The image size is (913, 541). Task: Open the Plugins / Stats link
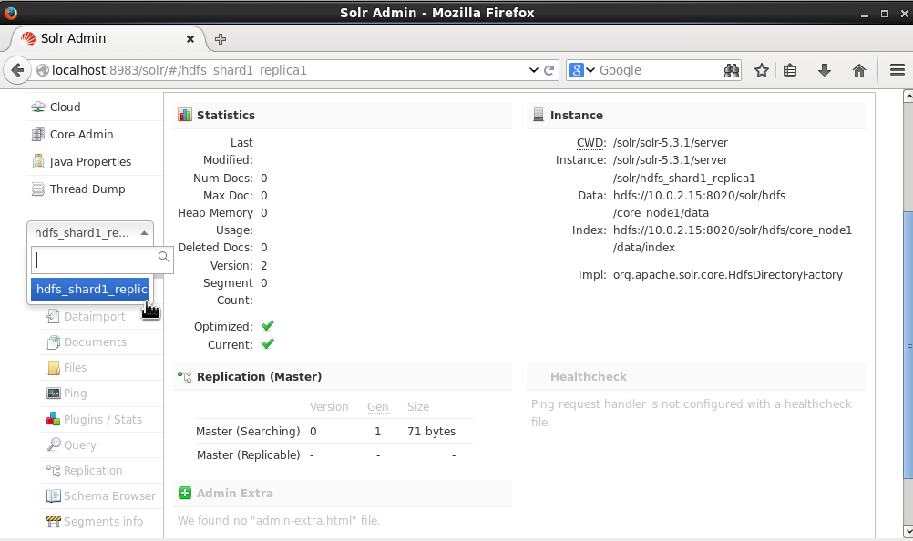[x=103, y=420]
